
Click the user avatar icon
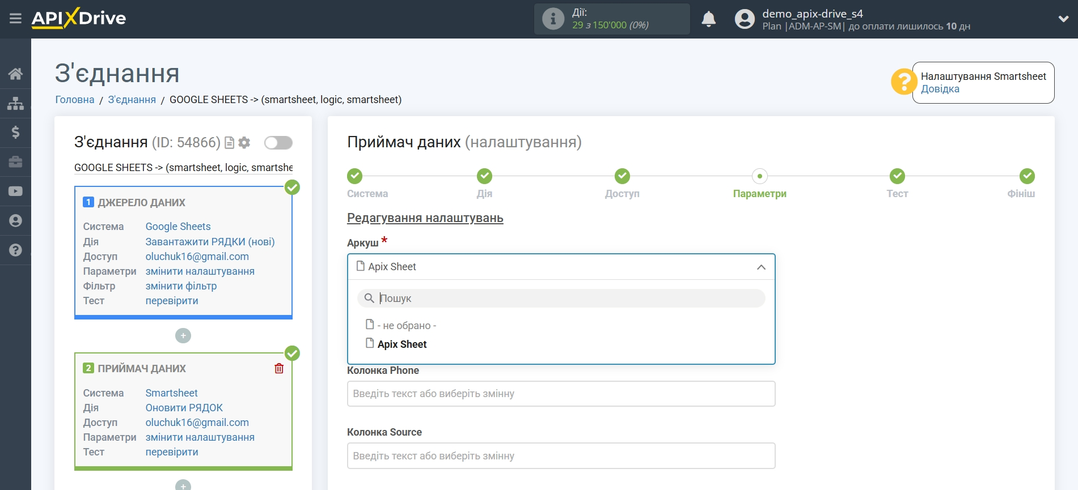click(x=745, y=19)
